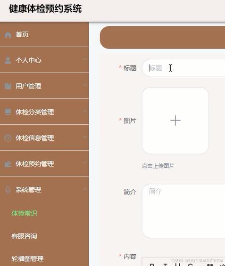Click the home icon beside 首页
Image resolution: width=225 pixels, height=266 pixels.
8,35
